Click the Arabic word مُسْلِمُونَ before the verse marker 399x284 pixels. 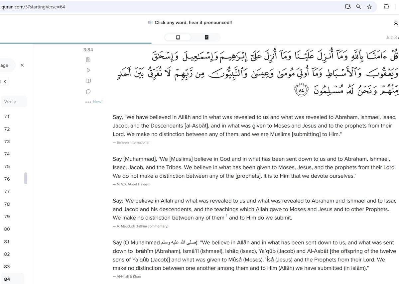click(x=329, y=90)
